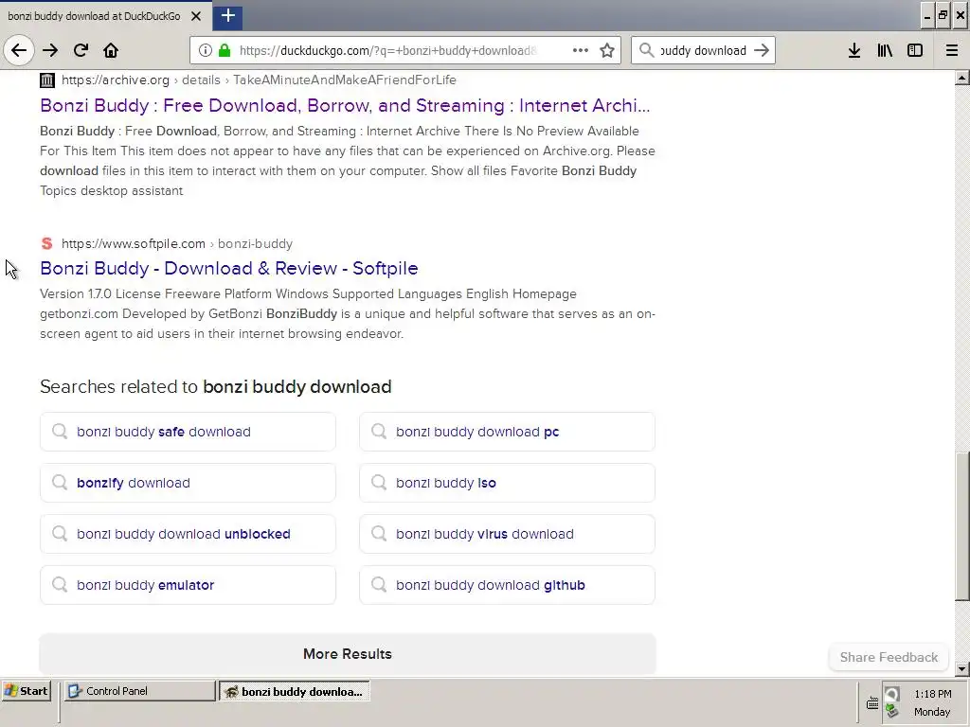
Task: Toggle the sidebar view
Action: click(915, 51)
